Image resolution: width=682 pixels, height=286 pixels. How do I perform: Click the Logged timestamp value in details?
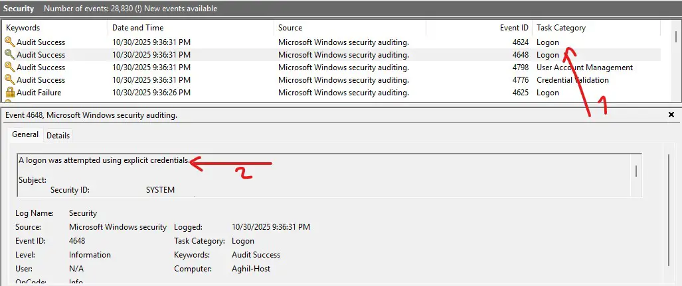pos(271,227)
